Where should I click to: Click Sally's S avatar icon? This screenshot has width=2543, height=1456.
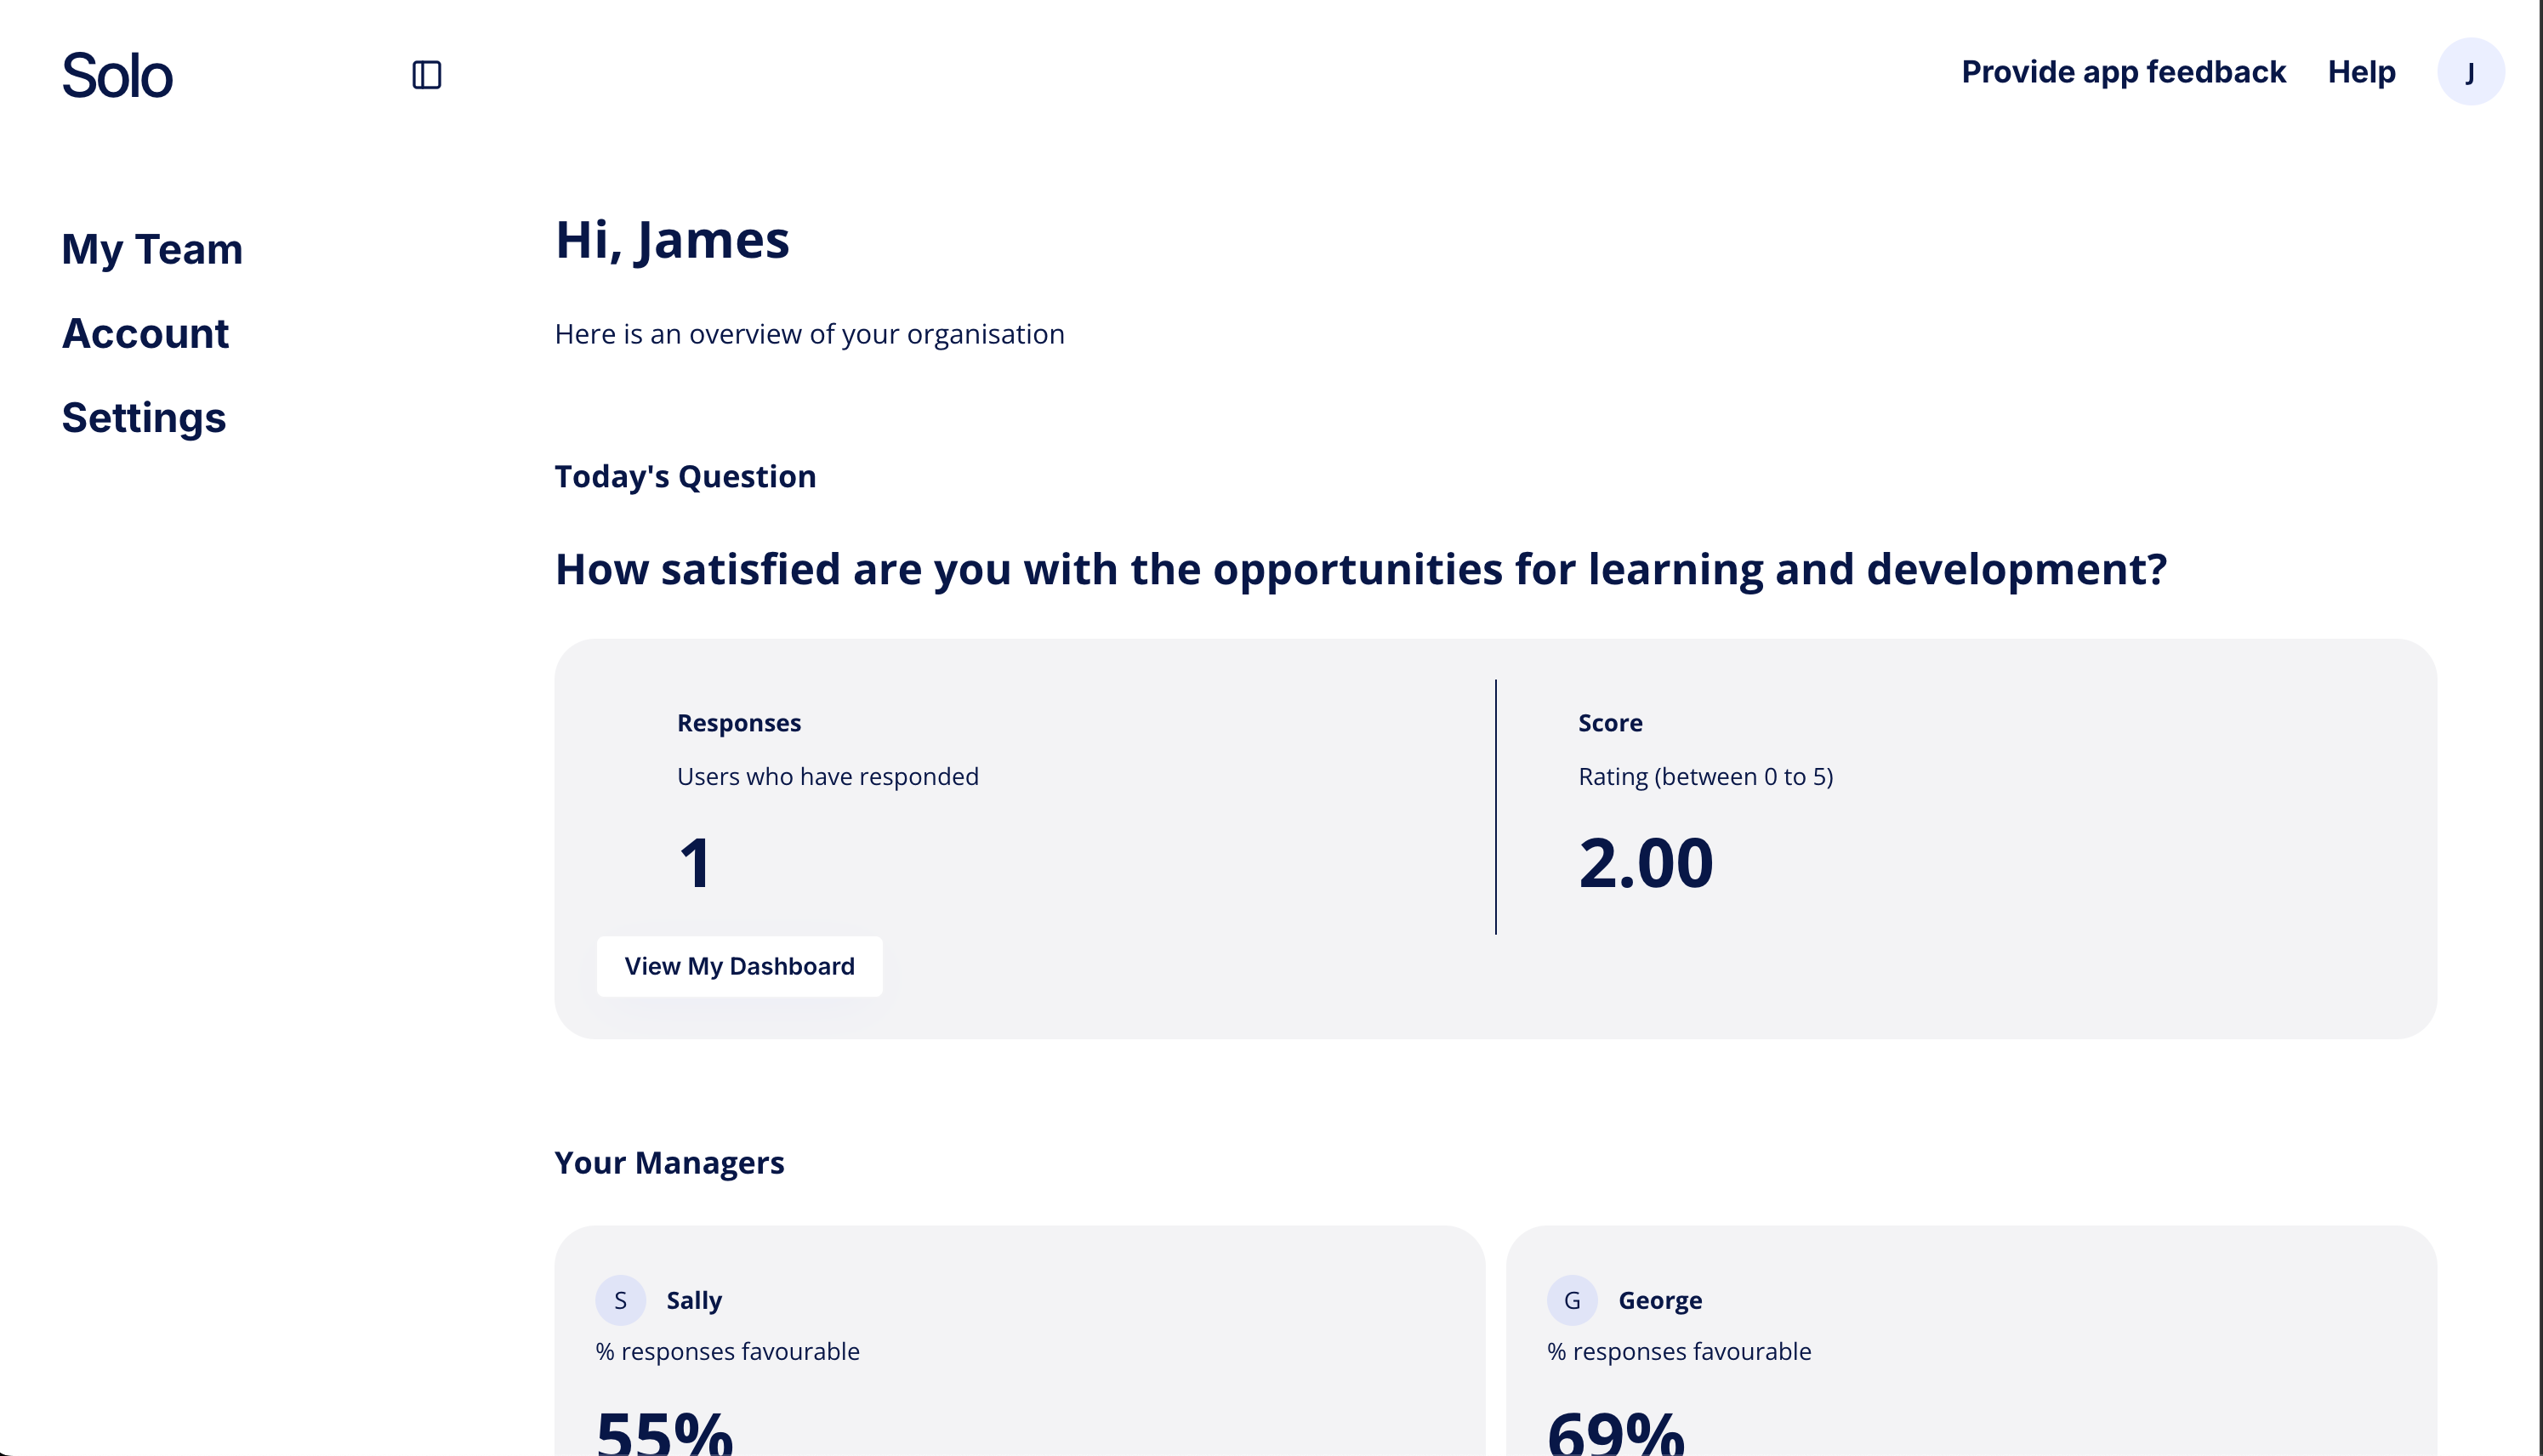tap(620, 1300)
